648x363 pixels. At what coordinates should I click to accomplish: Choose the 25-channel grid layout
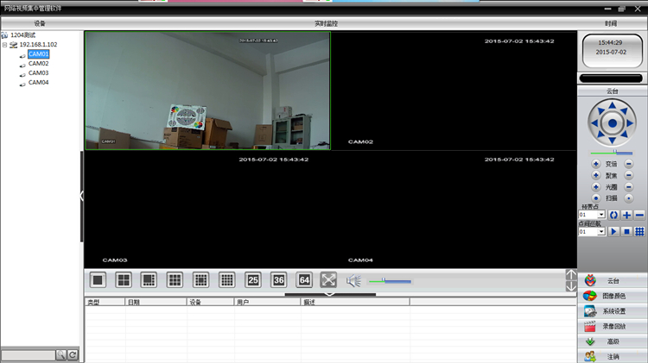253,279
